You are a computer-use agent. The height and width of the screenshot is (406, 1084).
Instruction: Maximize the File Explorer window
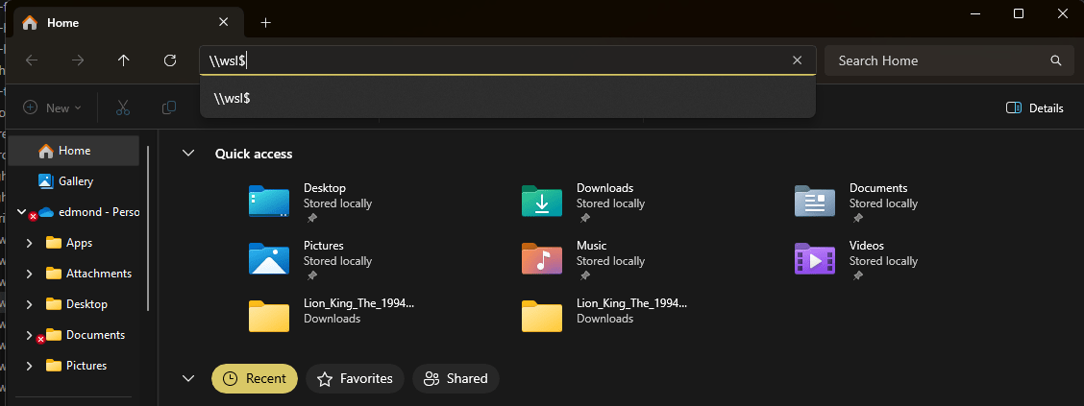(x=1019, y=13)
